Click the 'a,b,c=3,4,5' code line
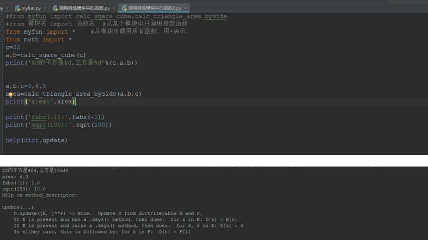 tap(26, 86)
